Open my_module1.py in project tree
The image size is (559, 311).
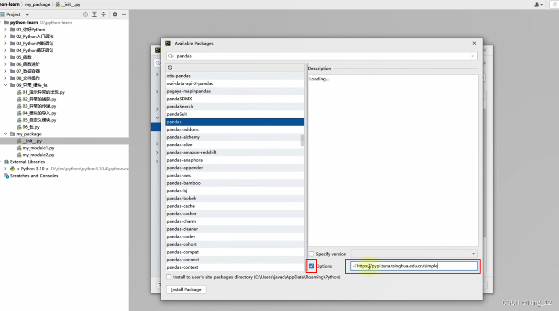tap(38, 148)
